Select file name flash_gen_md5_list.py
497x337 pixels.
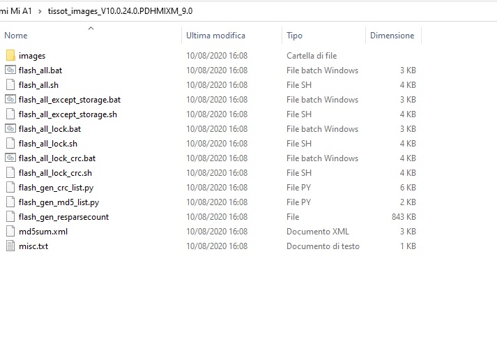[x=59, y=202]
